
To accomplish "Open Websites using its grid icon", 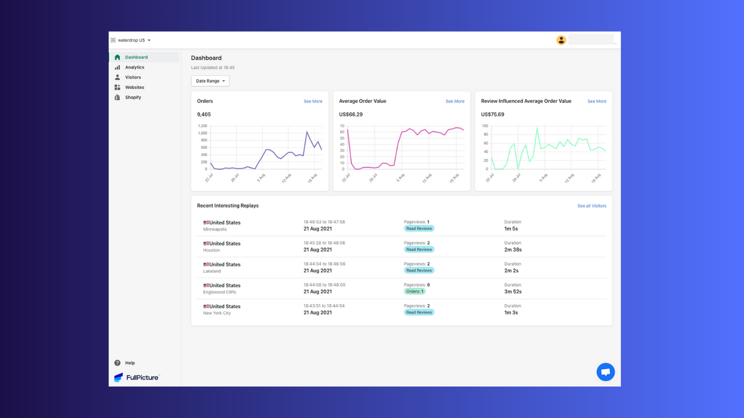I will (117, 87).
